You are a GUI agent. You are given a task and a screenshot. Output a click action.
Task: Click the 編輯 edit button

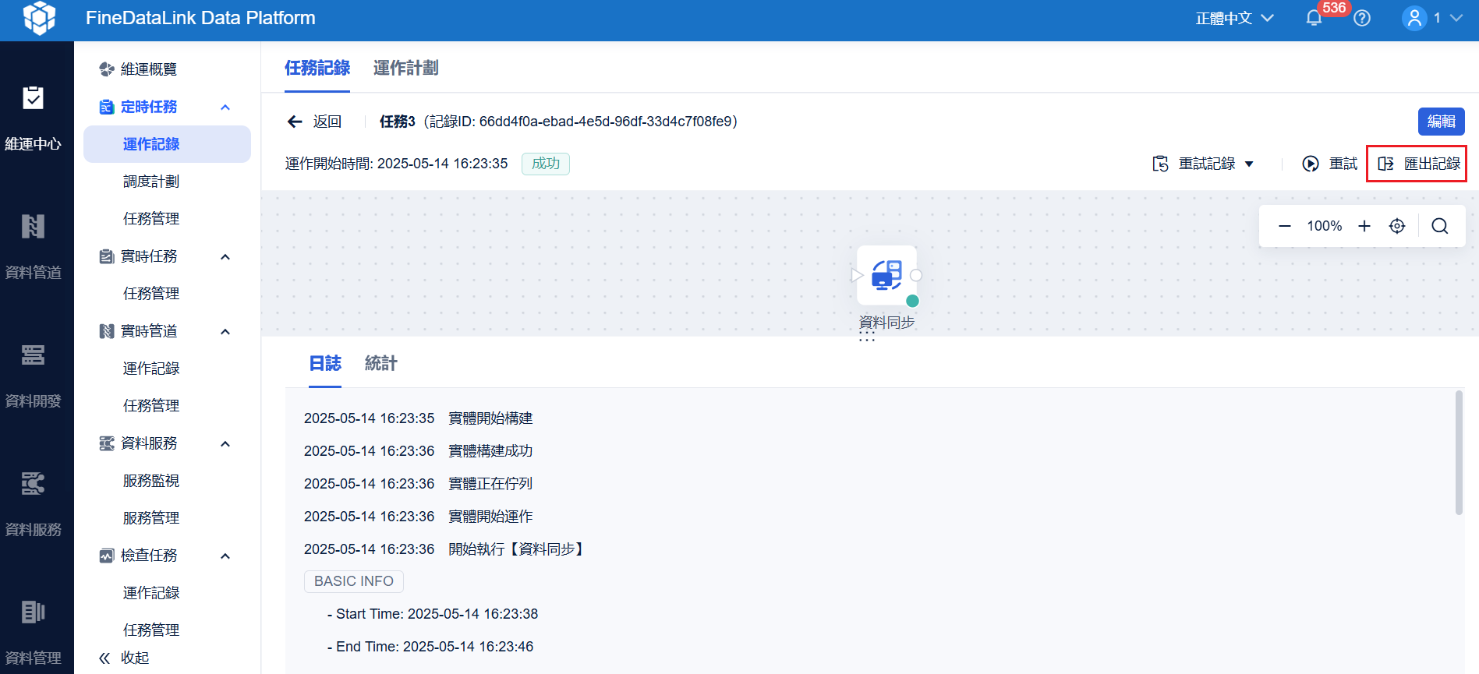point(1441,122)
